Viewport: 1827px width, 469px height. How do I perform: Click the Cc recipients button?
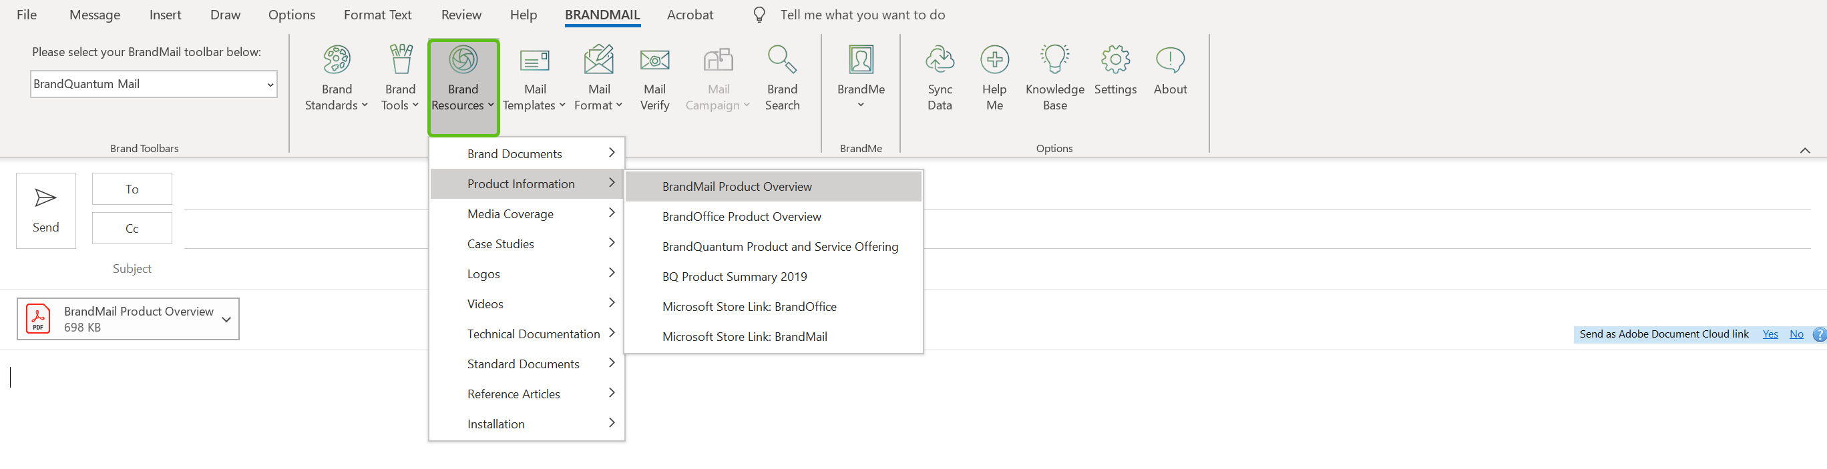(132, 229)
